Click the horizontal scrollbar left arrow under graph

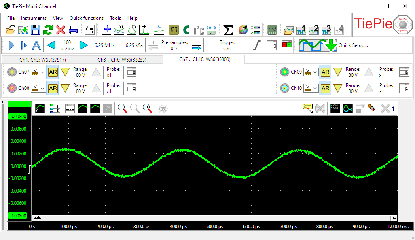pyautogui.click(x=34, y=218)
